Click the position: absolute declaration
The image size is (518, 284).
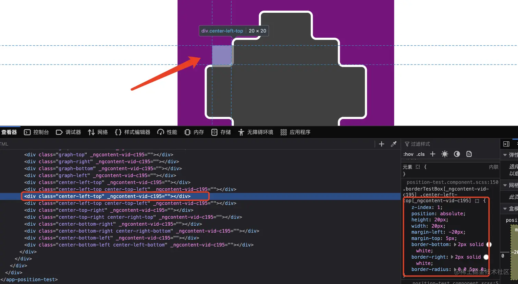(439, 213)
